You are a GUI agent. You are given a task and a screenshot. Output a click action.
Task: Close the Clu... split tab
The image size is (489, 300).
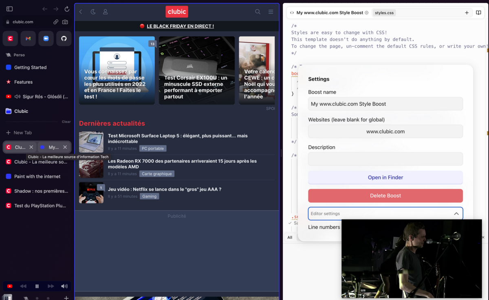[x=31, y=147]
